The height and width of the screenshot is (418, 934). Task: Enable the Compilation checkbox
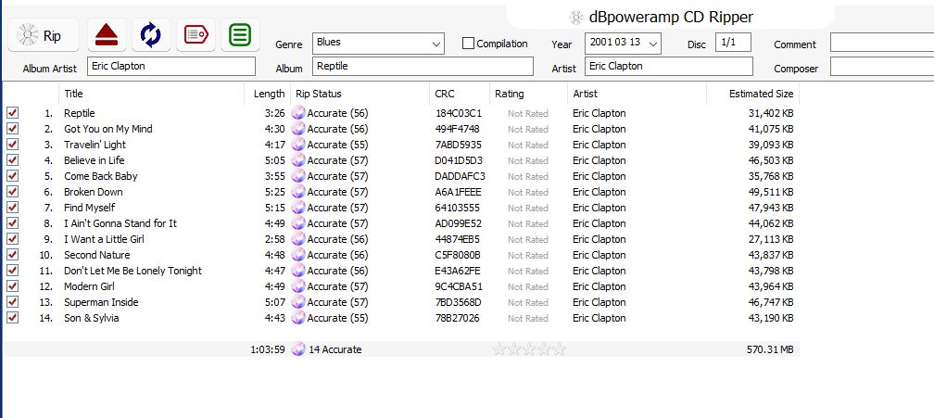click(468, 44)
